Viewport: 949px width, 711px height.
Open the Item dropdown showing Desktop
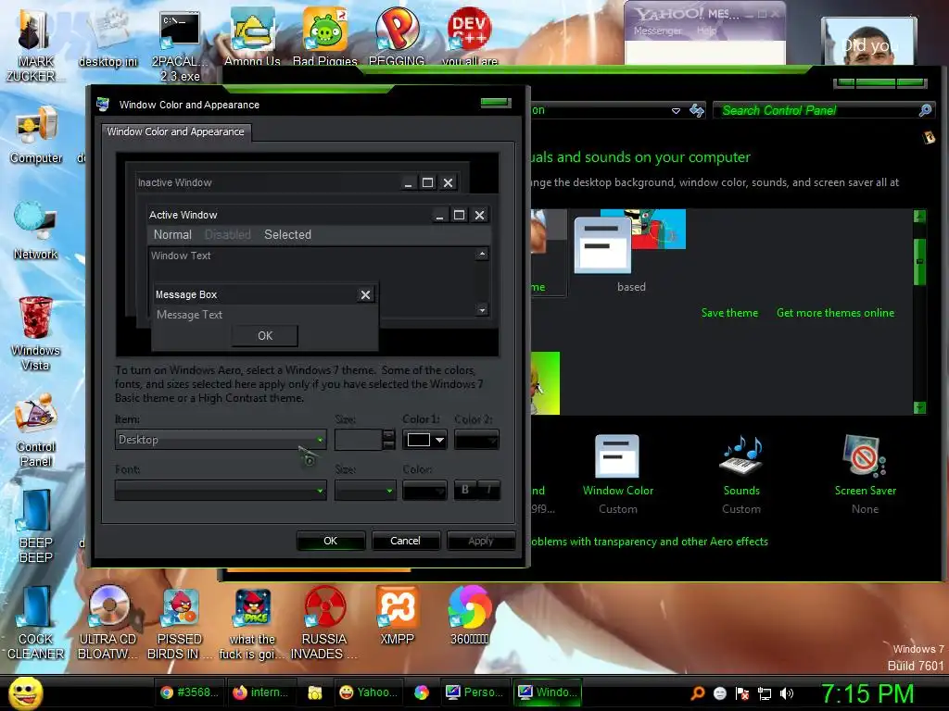click(x=221, y=440)
